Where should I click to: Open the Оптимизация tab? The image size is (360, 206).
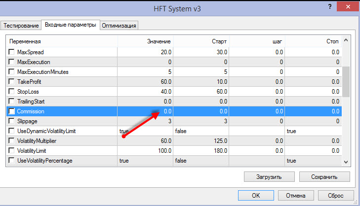pos(119,25)
